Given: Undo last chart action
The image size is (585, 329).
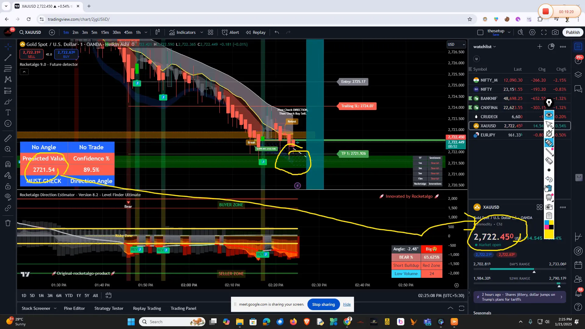Looking at the screenshot, I should coord(277,32).
